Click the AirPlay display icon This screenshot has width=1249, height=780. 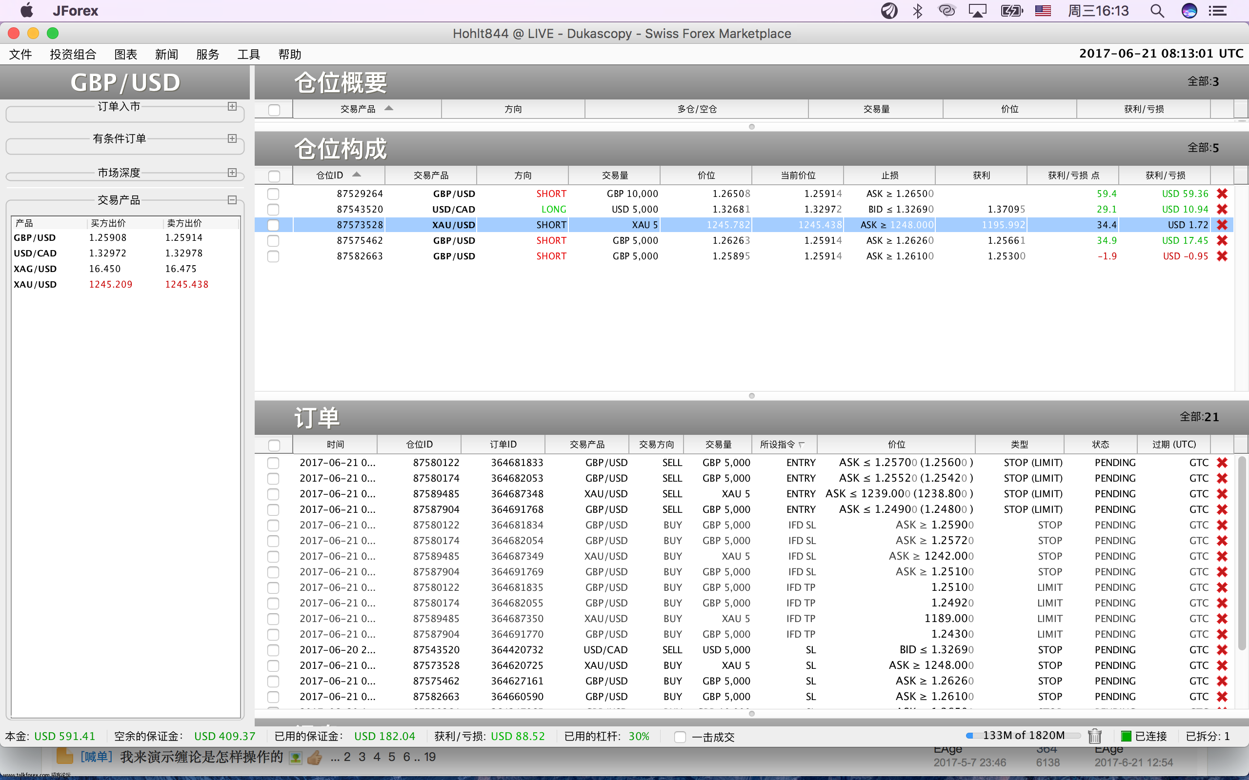tap(978, 11)
